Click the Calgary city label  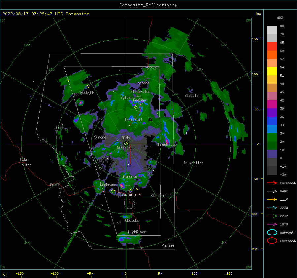pyautogui.click(x=129, y=194)
